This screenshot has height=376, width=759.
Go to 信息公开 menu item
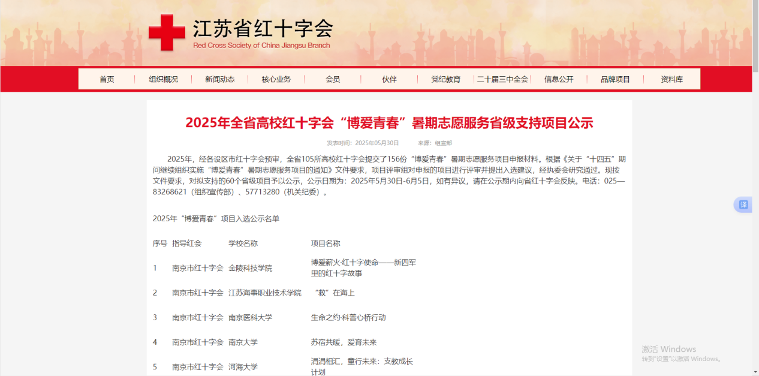(559, 79)
